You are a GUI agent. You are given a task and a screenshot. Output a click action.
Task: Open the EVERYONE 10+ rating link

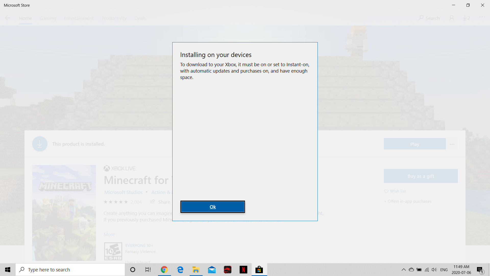[x=139, y=246]
